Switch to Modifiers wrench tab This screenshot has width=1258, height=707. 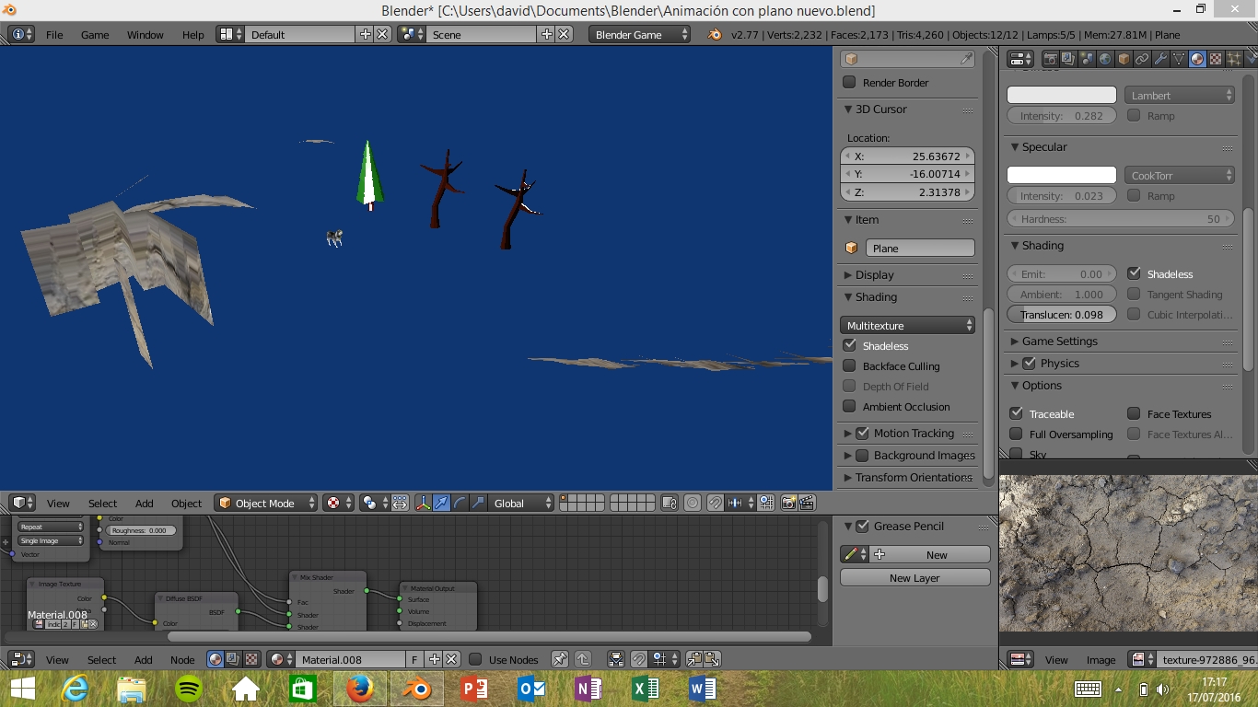[1160, 59]
